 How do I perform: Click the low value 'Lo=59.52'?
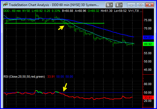point(120,11)
